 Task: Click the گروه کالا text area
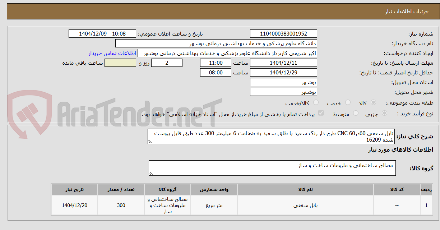click(x=272, y=168)
